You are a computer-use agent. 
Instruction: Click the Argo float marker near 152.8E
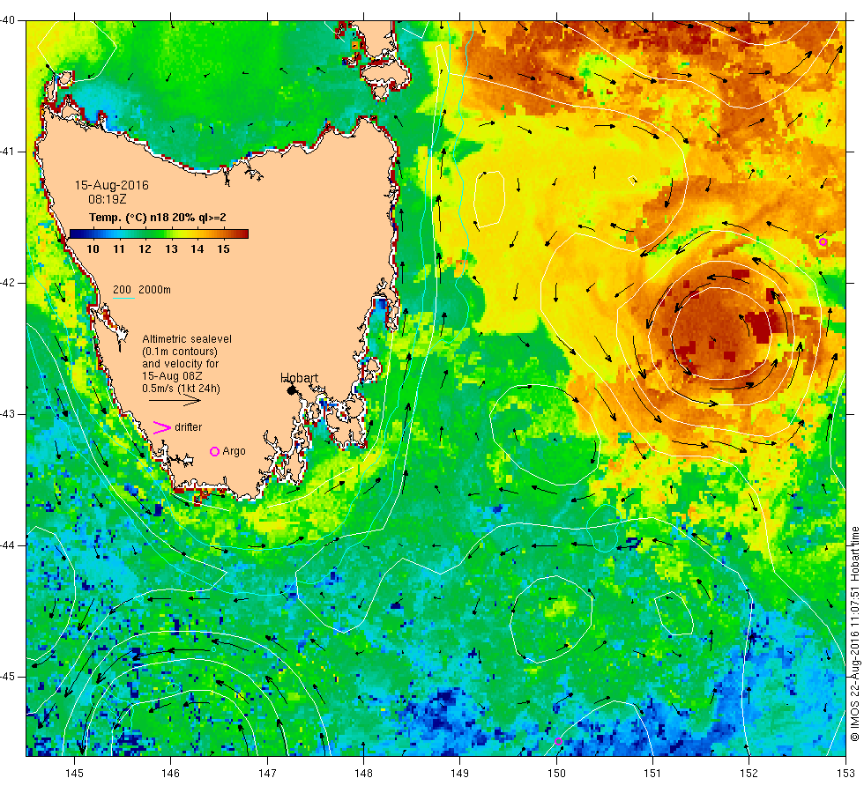point(823,241)
